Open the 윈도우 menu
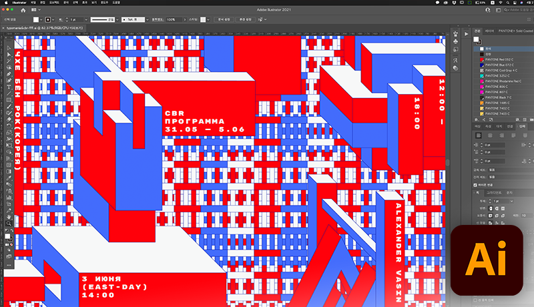 coord(104,3)
